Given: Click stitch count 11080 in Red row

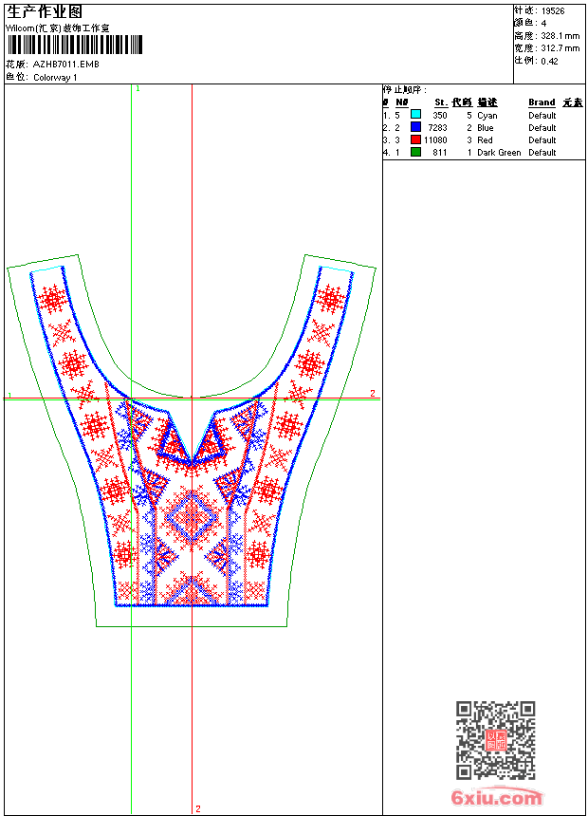Looking at the screenshot, I should point(435,140).
